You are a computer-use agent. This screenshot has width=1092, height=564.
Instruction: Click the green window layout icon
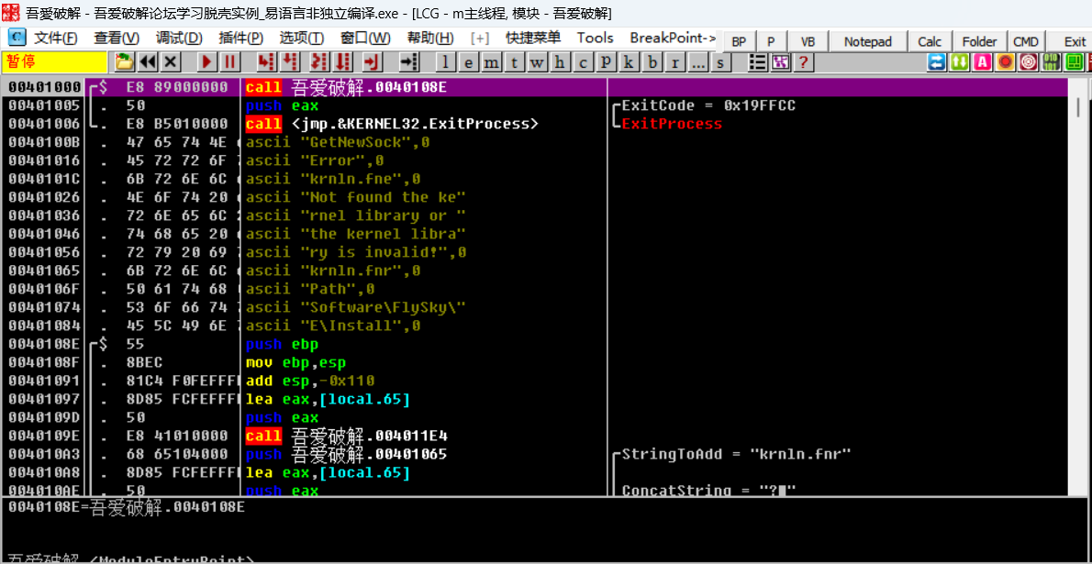1075,62
